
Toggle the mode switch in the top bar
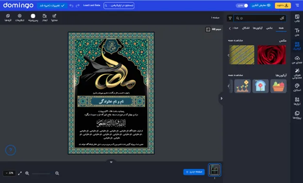(242, 6)
